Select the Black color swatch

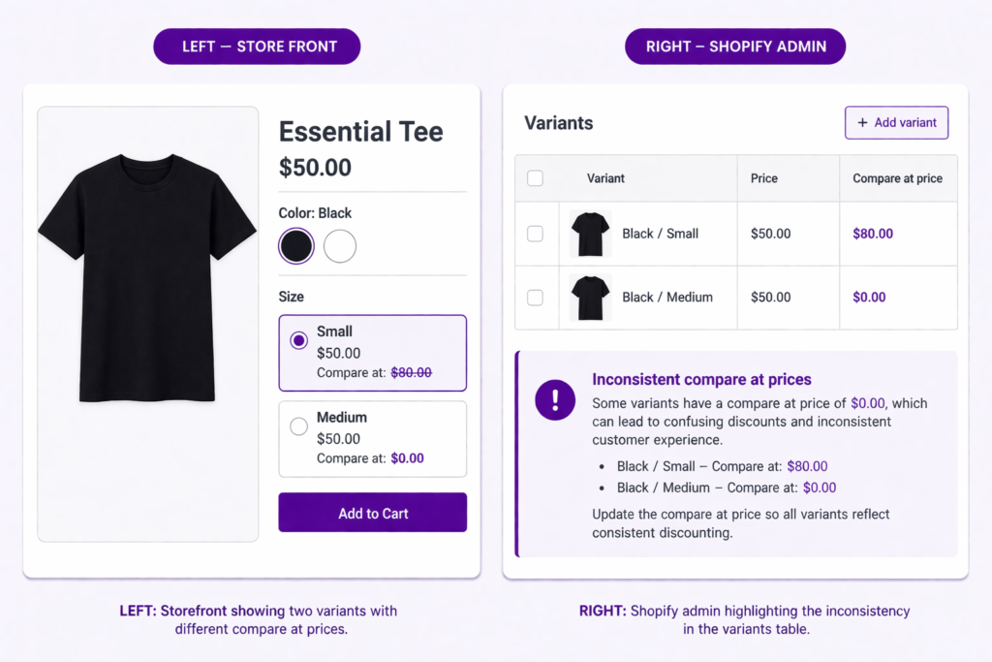pyautogui.click(x=295, y=245)
